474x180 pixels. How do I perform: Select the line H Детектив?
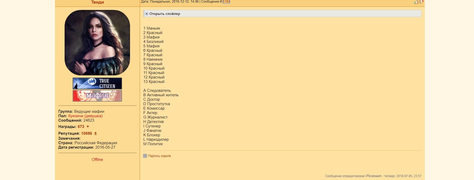[154, 122]
